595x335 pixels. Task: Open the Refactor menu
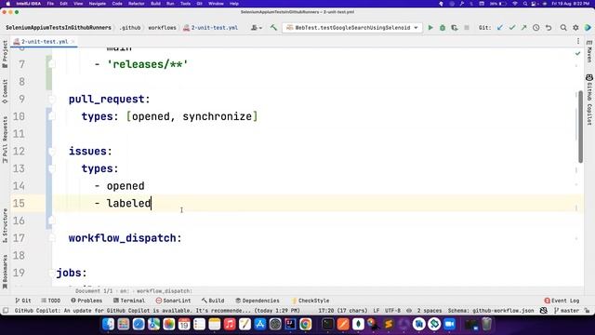coord(137,4)
